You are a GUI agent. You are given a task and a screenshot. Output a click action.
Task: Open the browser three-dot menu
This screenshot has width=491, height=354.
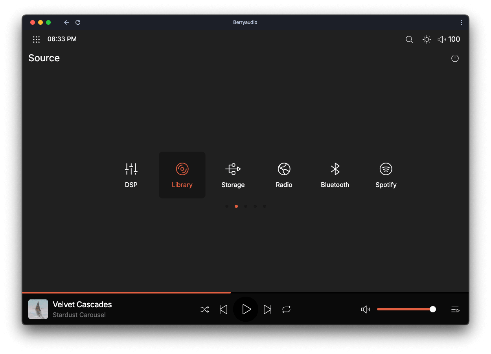[462, 22]
